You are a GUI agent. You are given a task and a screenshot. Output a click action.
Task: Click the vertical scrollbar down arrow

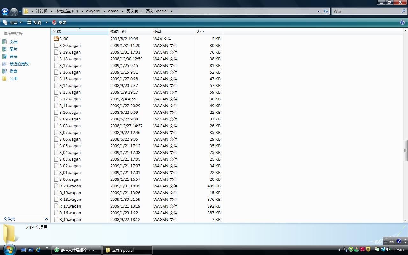(x=405, y=220)
